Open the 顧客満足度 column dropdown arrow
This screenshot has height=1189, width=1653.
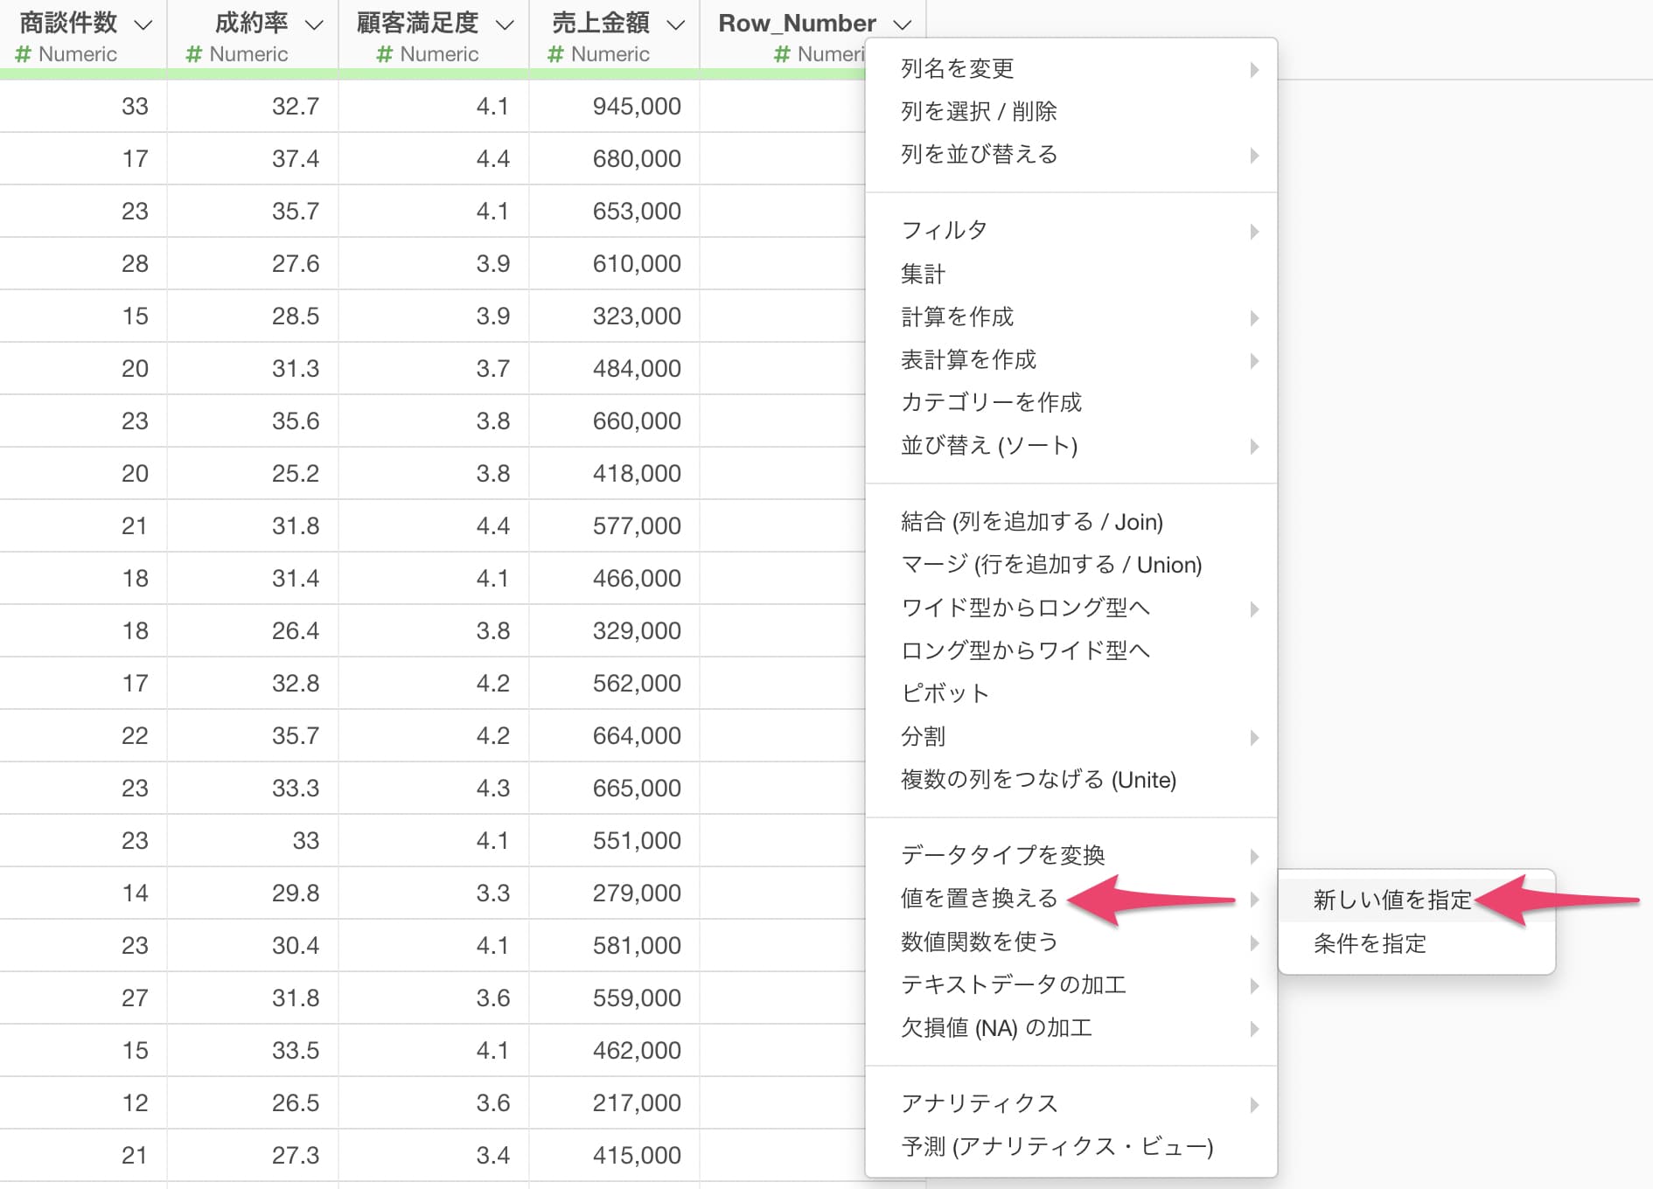coord(505,24)
